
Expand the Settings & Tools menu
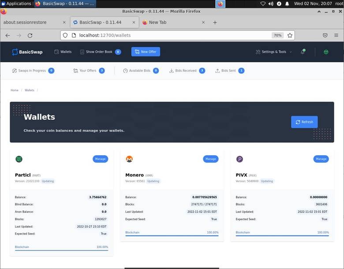pos(273,52)
